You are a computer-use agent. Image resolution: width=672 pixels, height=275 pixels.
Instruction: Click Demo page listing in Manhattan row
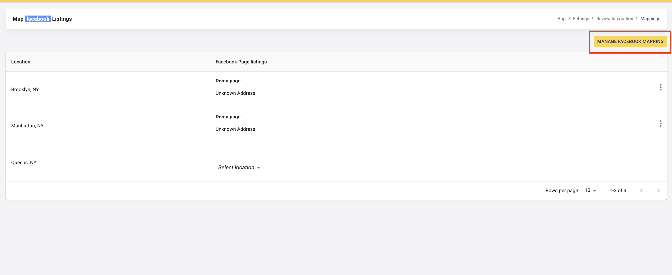pos(228,117)
